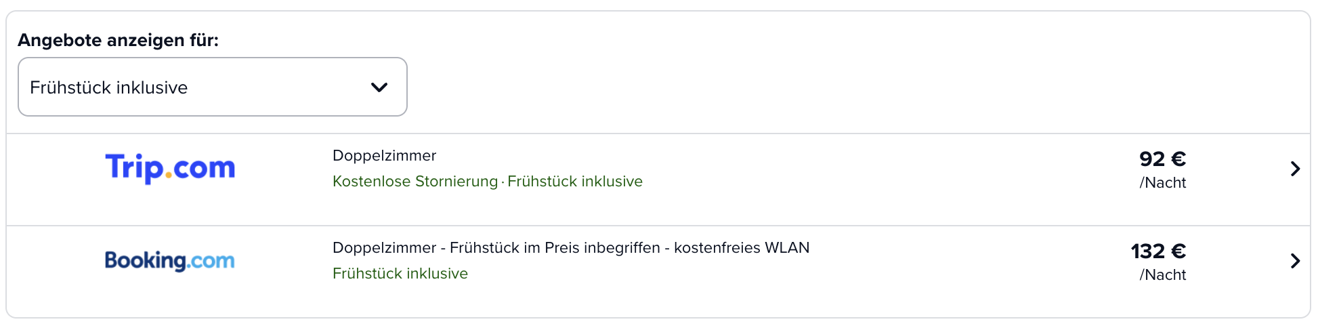This screenshot has height=328, width=1318.
Task: Click /Nacht under the 132 € price
Action: [x=1163, y=275]
